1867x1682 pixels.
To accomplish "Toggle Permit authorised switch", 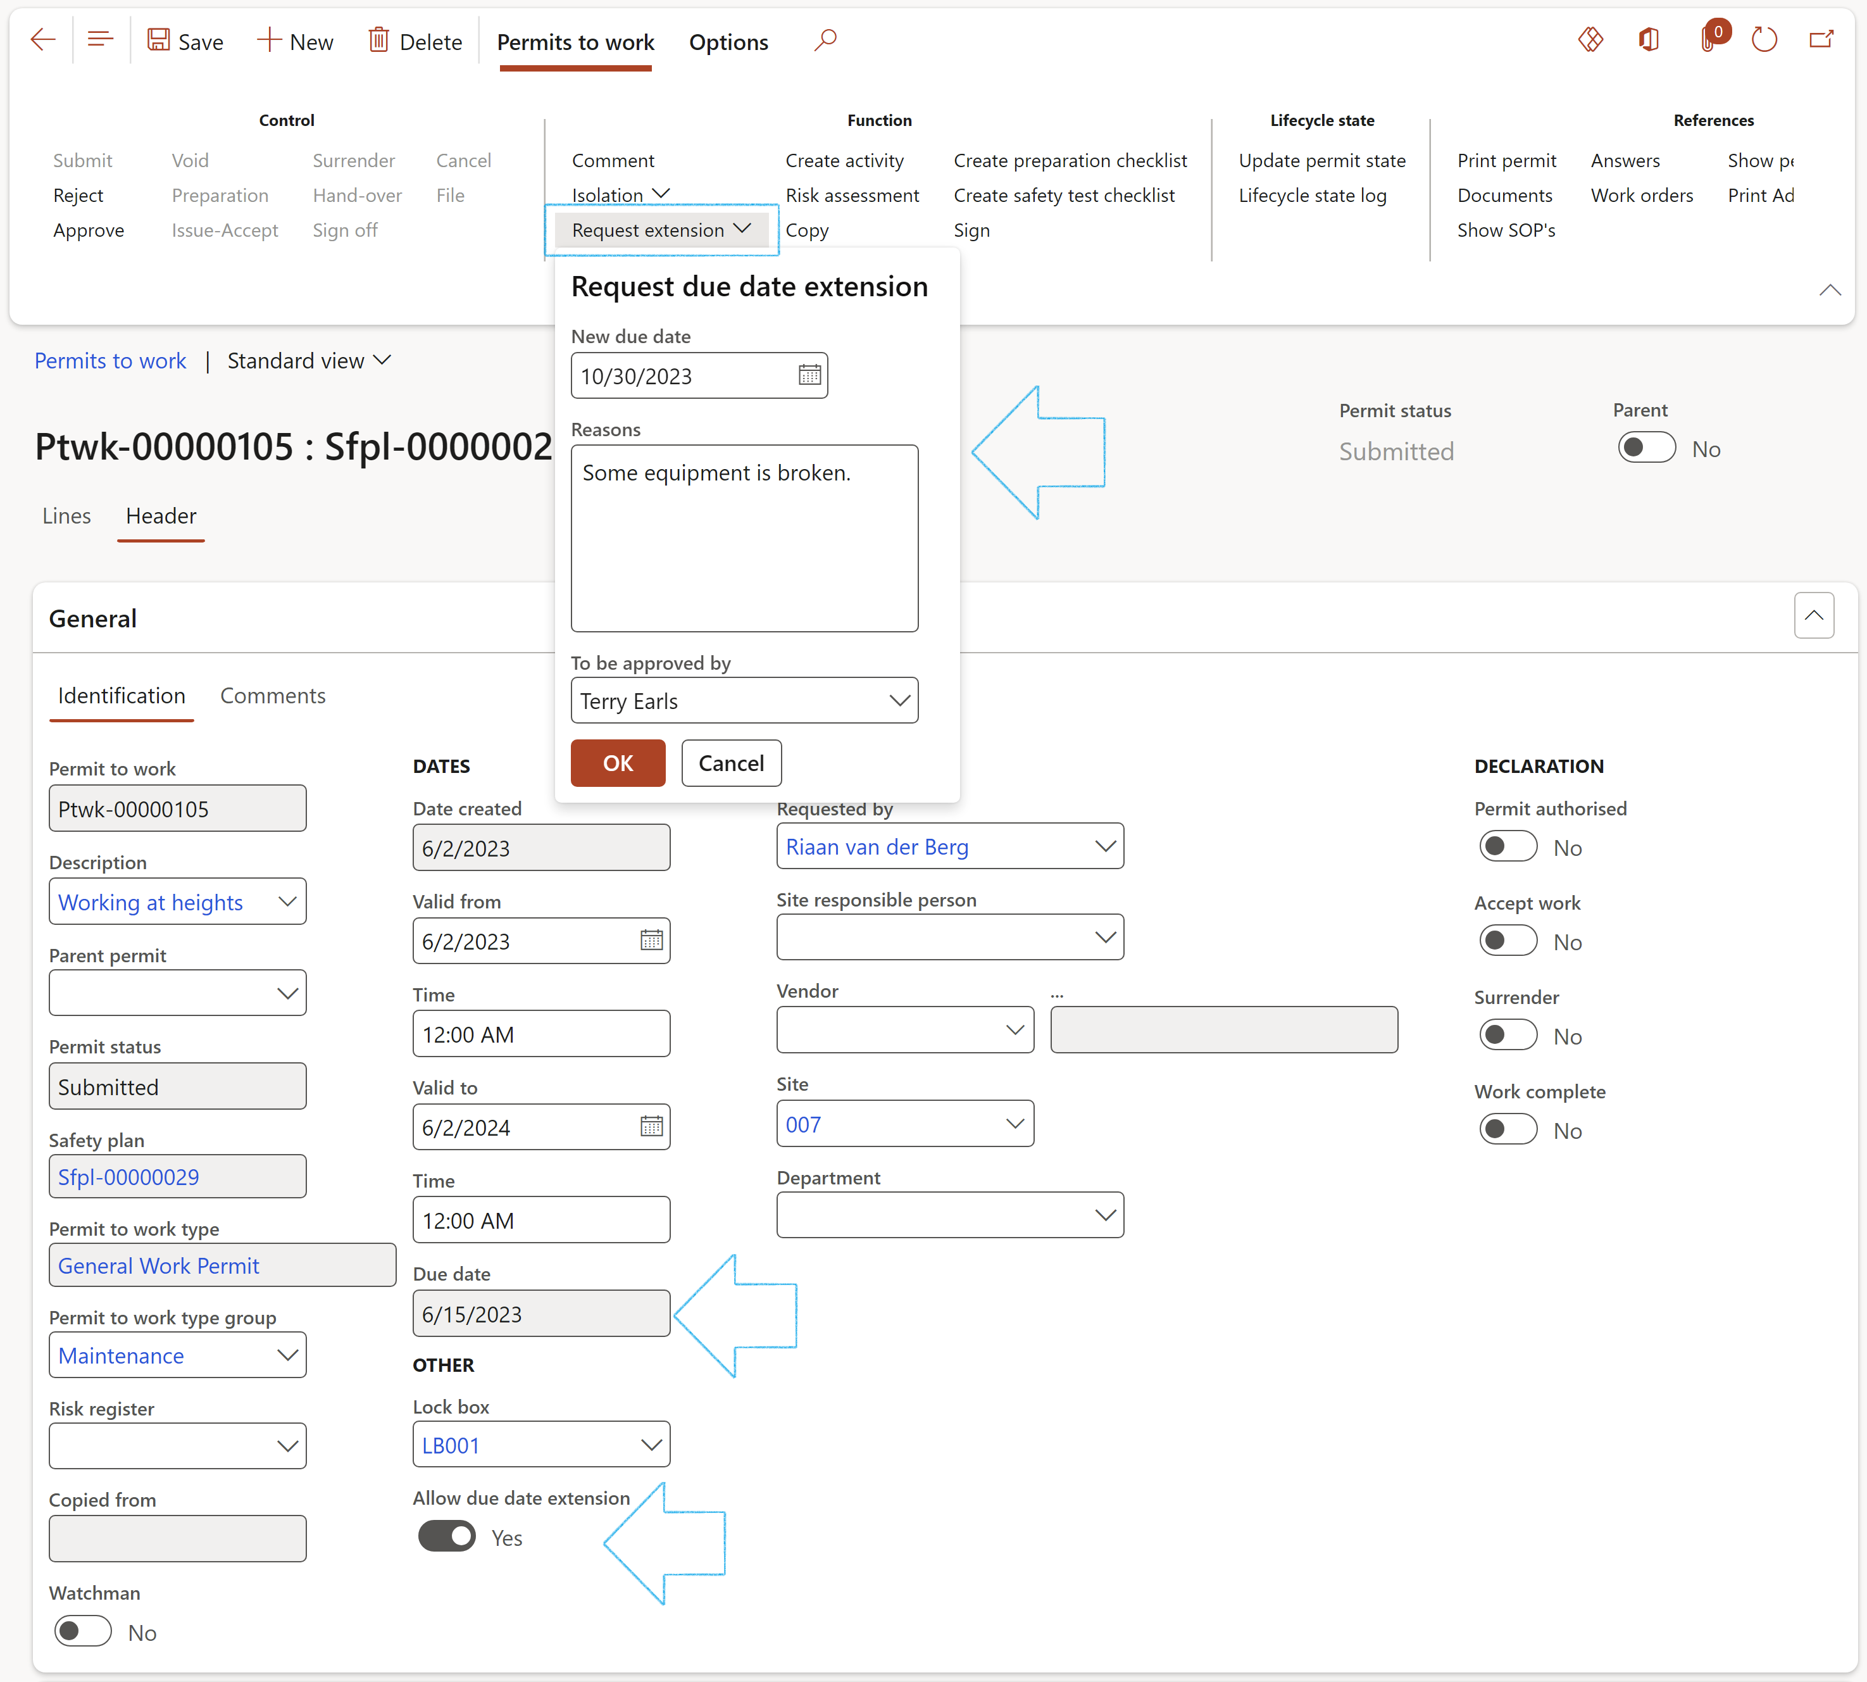I will tap(1508, 846).
